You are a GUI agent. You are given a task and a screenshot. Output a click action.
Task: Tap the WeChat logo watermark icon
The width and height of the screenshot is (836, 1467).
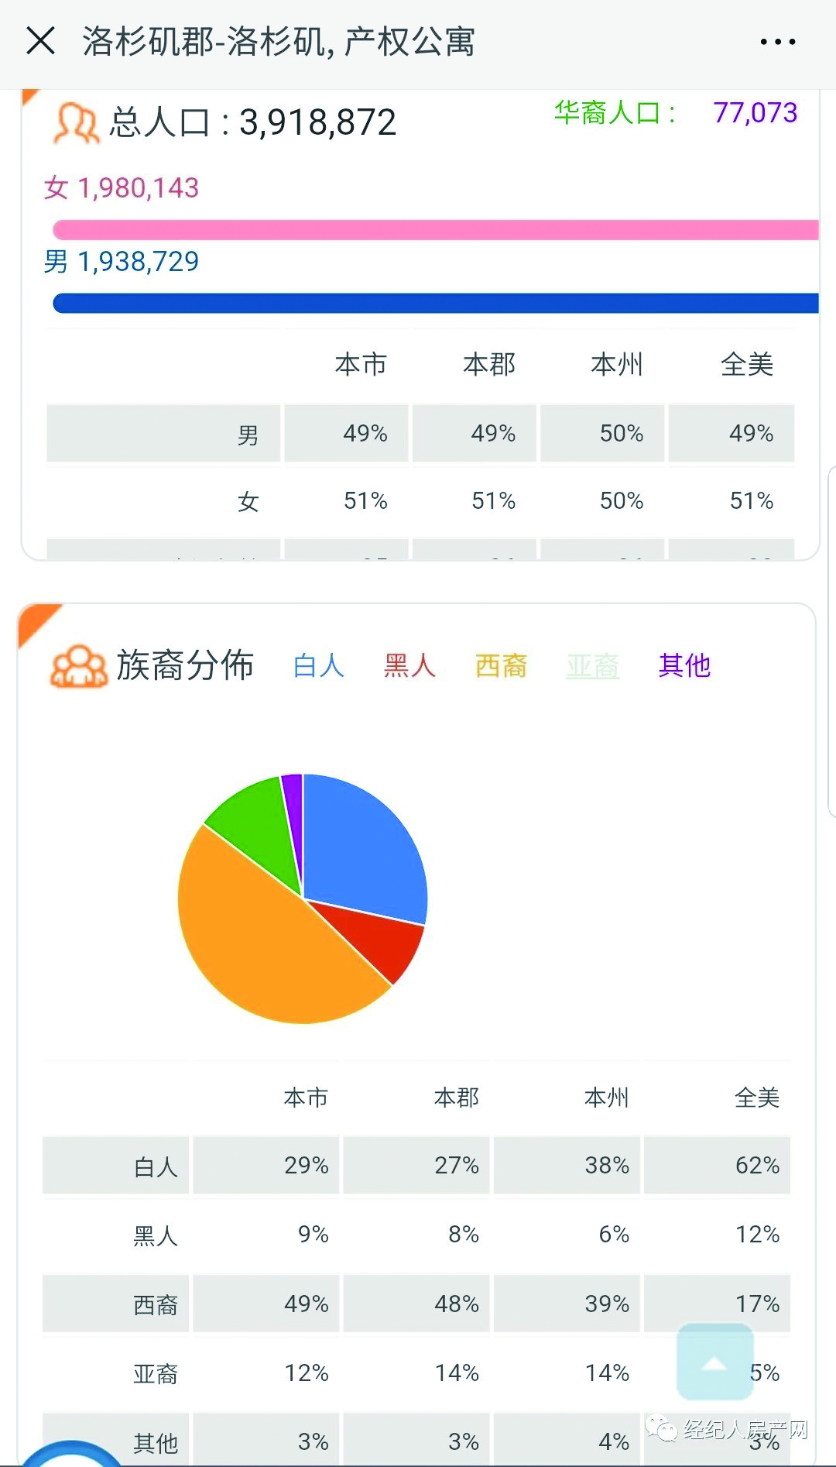[x=660, y=1428]
